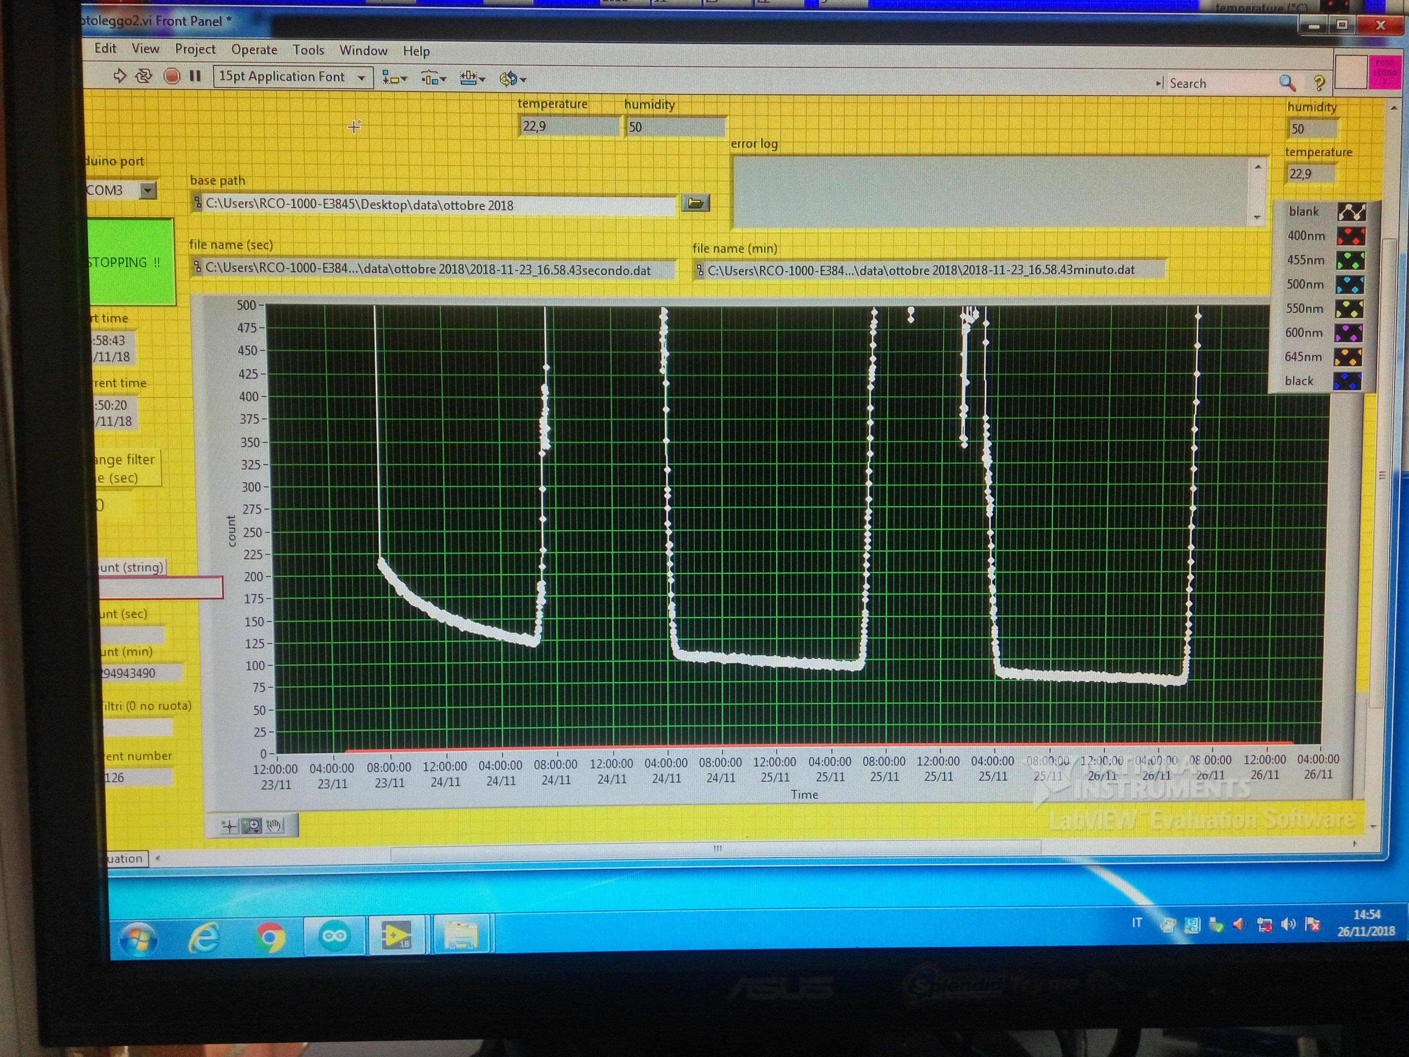The width and height of the screenshot is (1409, 1057).
Task: Open the Reorder tool
Action: point(512,79)
